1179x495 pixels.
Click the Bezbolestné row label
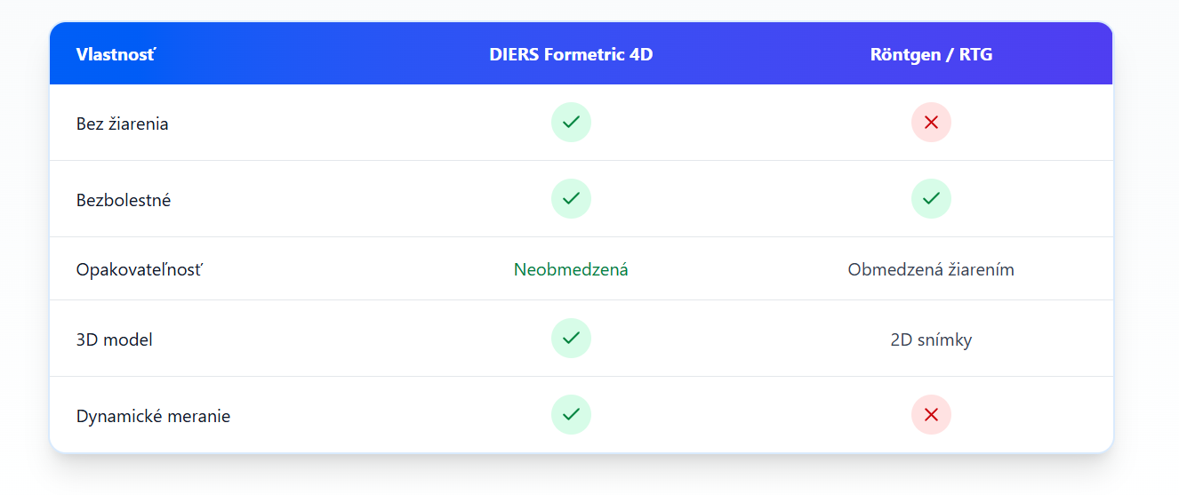coord(124,200)
